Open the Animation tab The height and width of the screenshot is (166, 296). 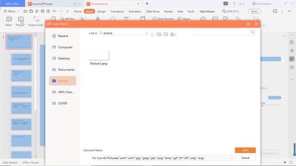pyautogui.click(x=135, y=12)
